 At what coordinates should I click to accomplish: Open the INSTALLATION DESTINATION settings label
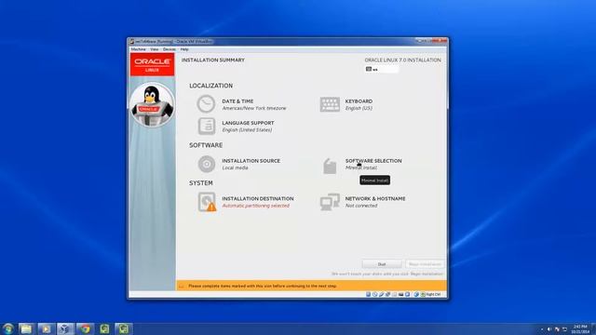(258, 198)
